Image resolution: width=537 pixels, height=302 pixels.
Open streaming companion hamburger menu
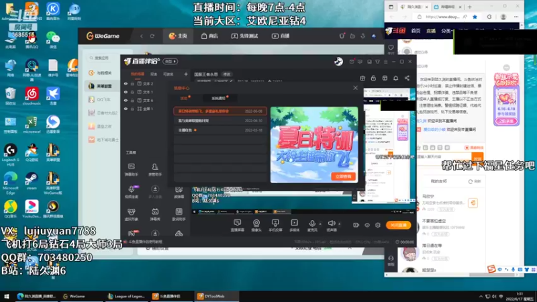click(385, 62)
